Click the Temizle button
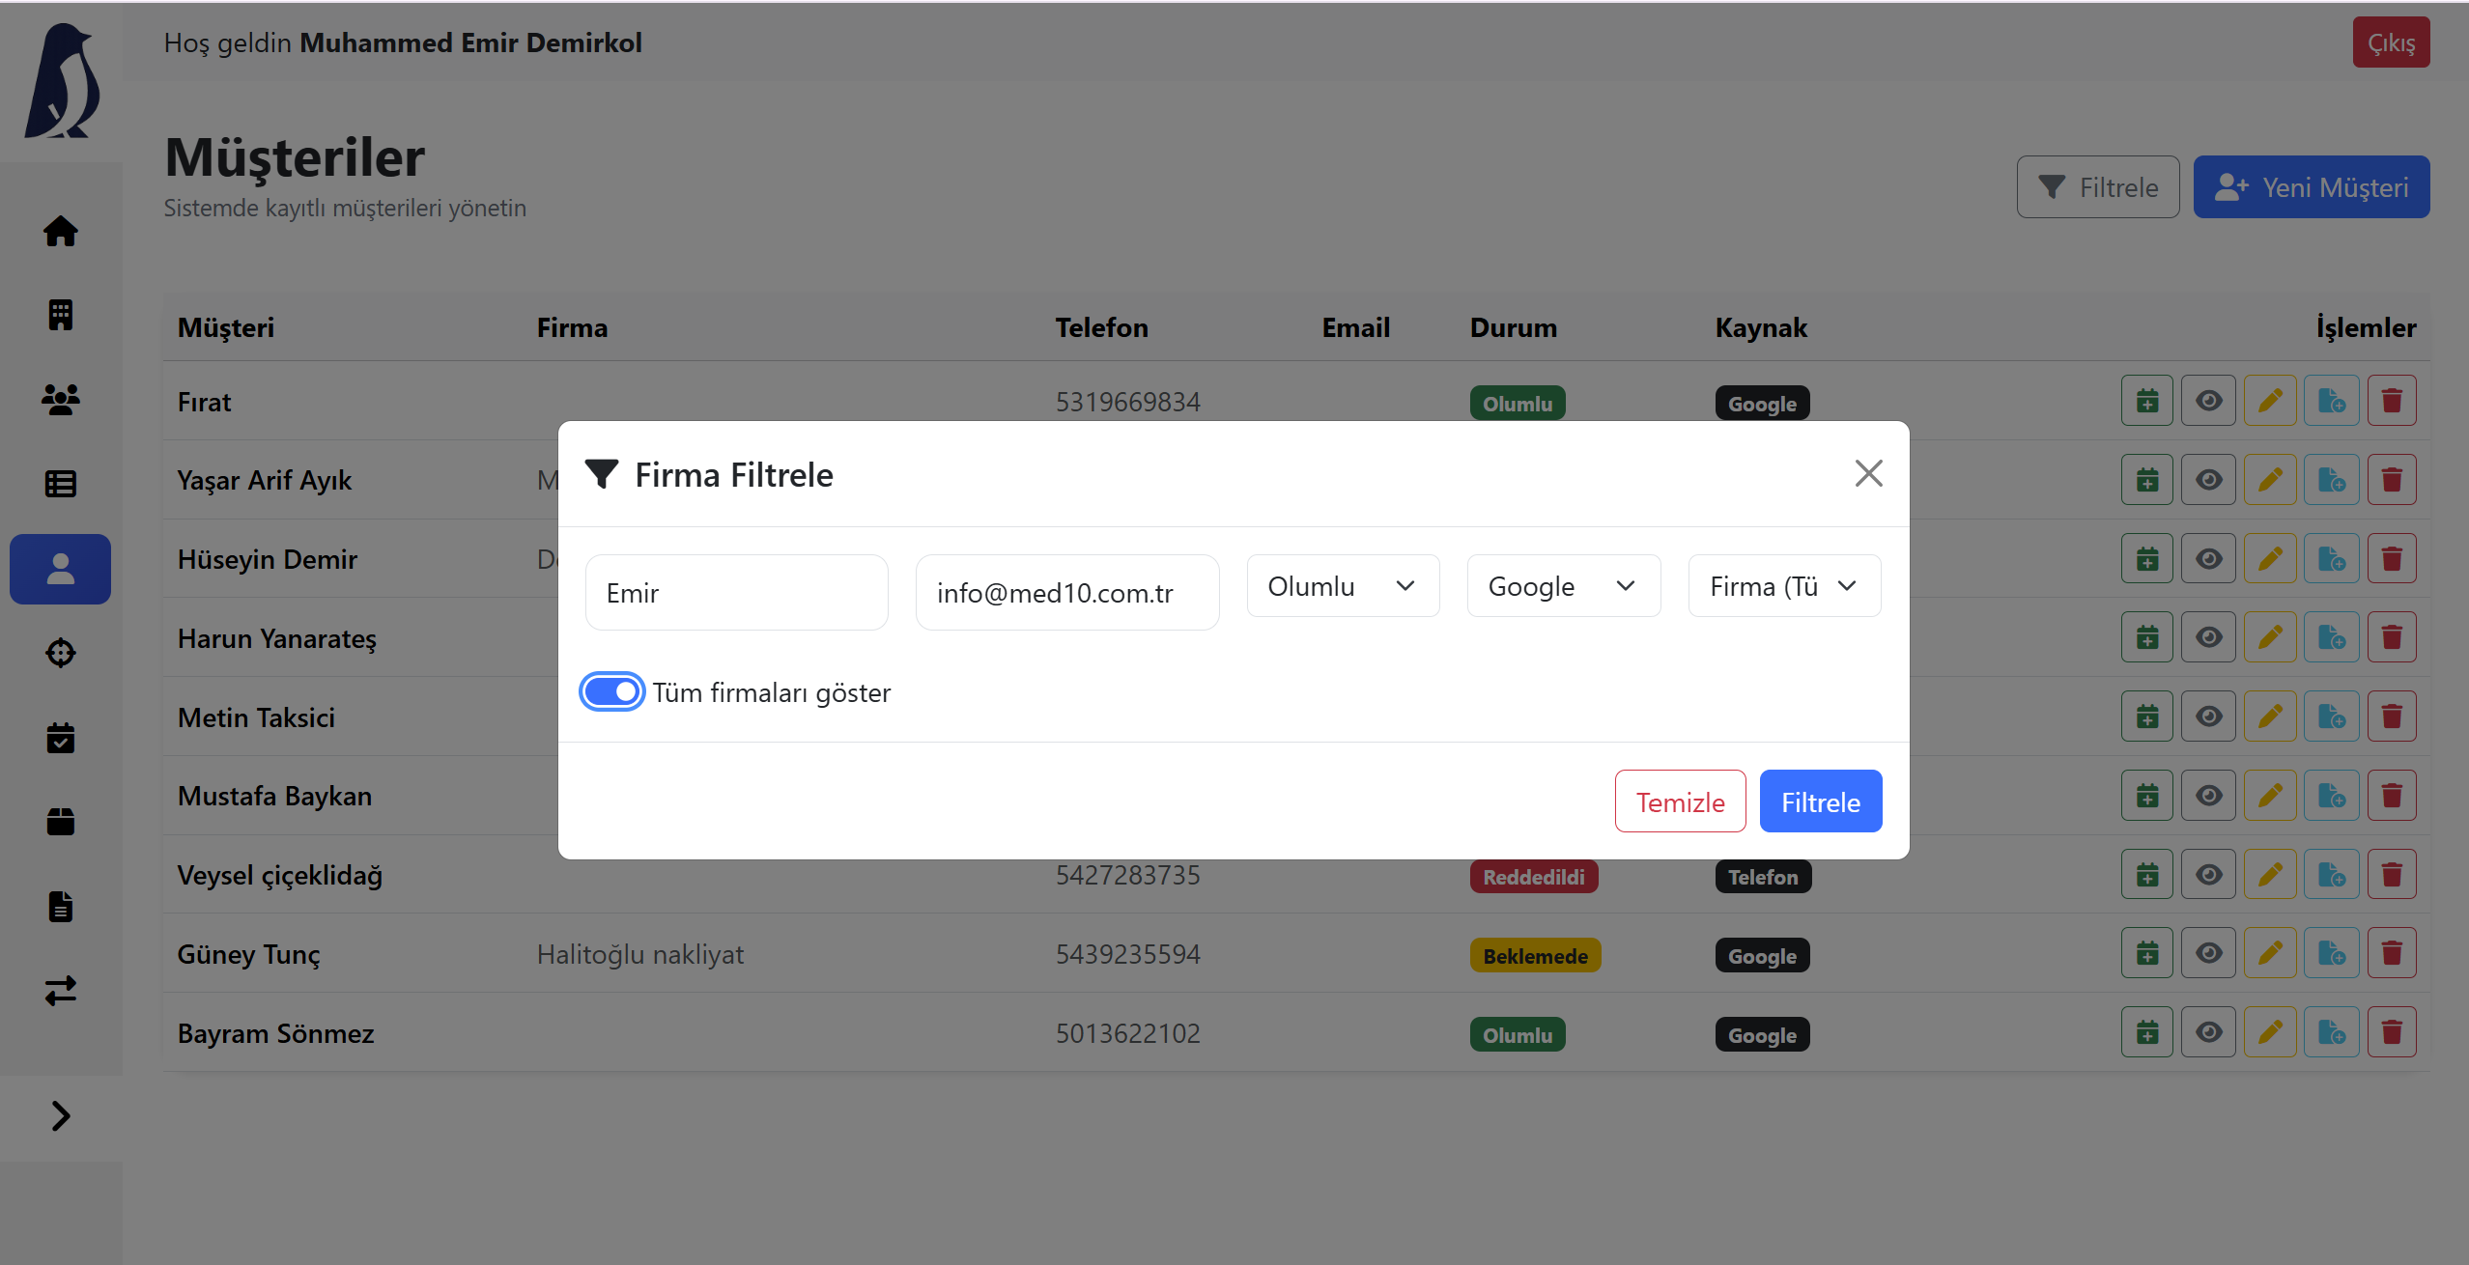 click(x=1679, y=801)
